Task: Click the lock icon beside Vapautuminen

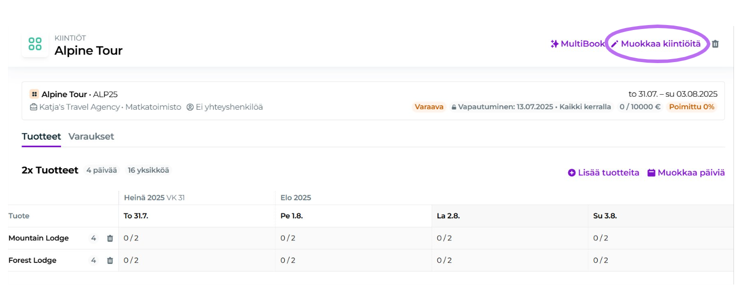Action: (454, 107)
